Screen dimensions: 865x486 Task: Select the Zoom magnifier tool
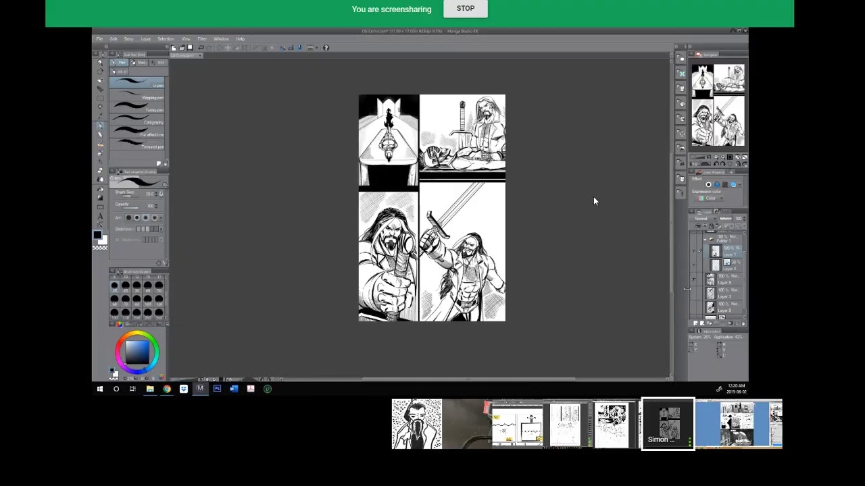(x=100, y=63)
